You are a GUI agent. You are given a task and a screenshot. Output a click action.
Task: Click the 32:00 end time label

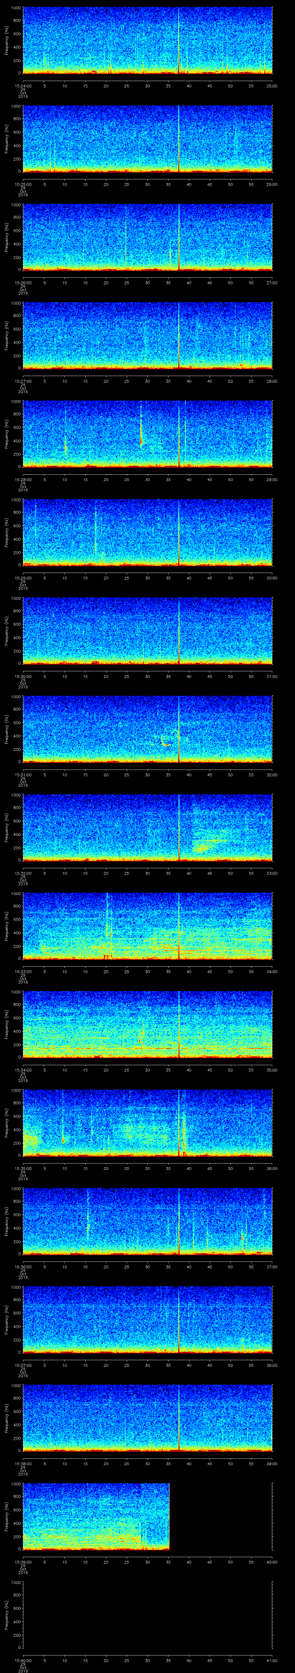[272, 774]
